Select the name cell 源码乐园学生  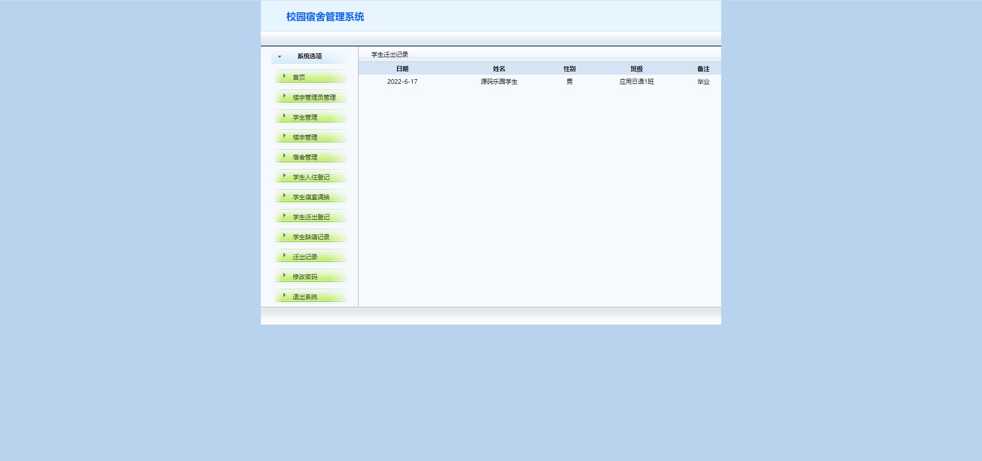[x=499, y=82]
